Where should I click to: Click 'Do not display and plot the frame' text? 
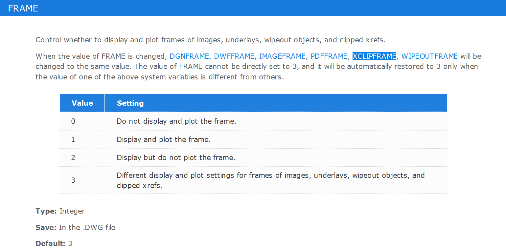click(x=176, y=121)
